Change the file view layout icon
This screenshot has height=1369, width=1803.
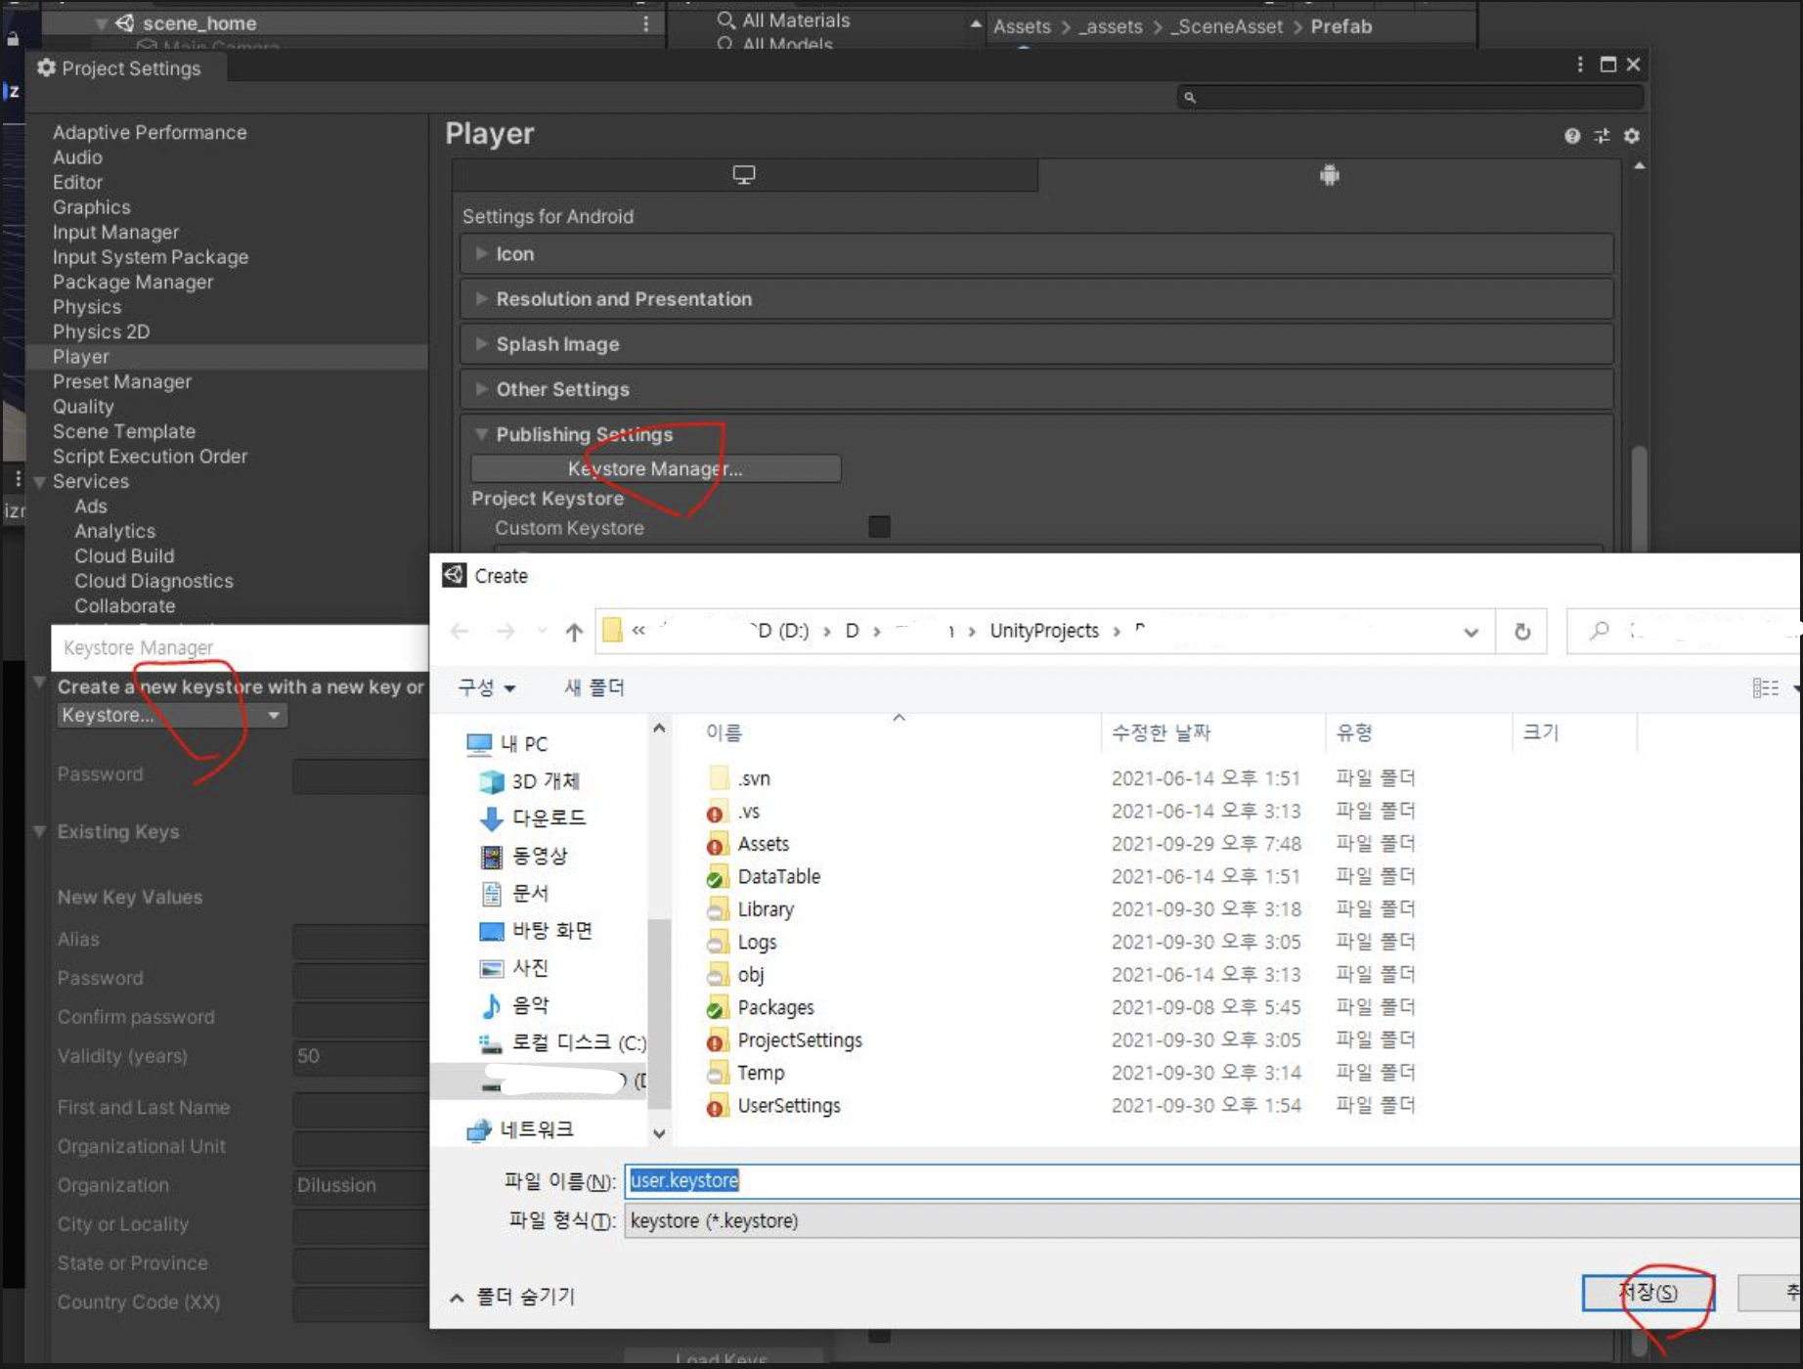tap(1766, 688)
